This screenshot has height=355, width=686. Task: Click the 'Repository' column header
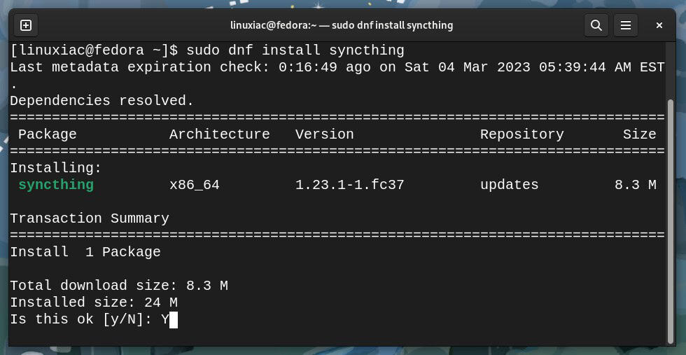(522, 134)
